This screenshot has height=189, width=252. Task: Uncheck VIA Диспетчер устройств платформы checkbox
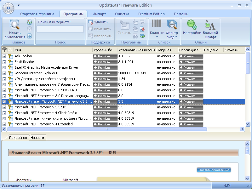click(x=4, y=79)
